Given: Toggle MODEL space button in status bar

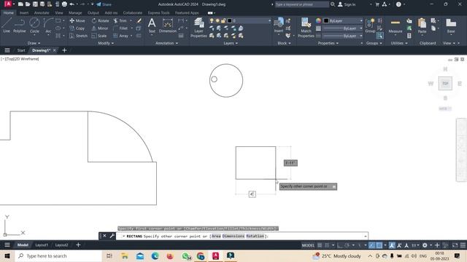Looking at the screenshot, I should click(308, 245).
